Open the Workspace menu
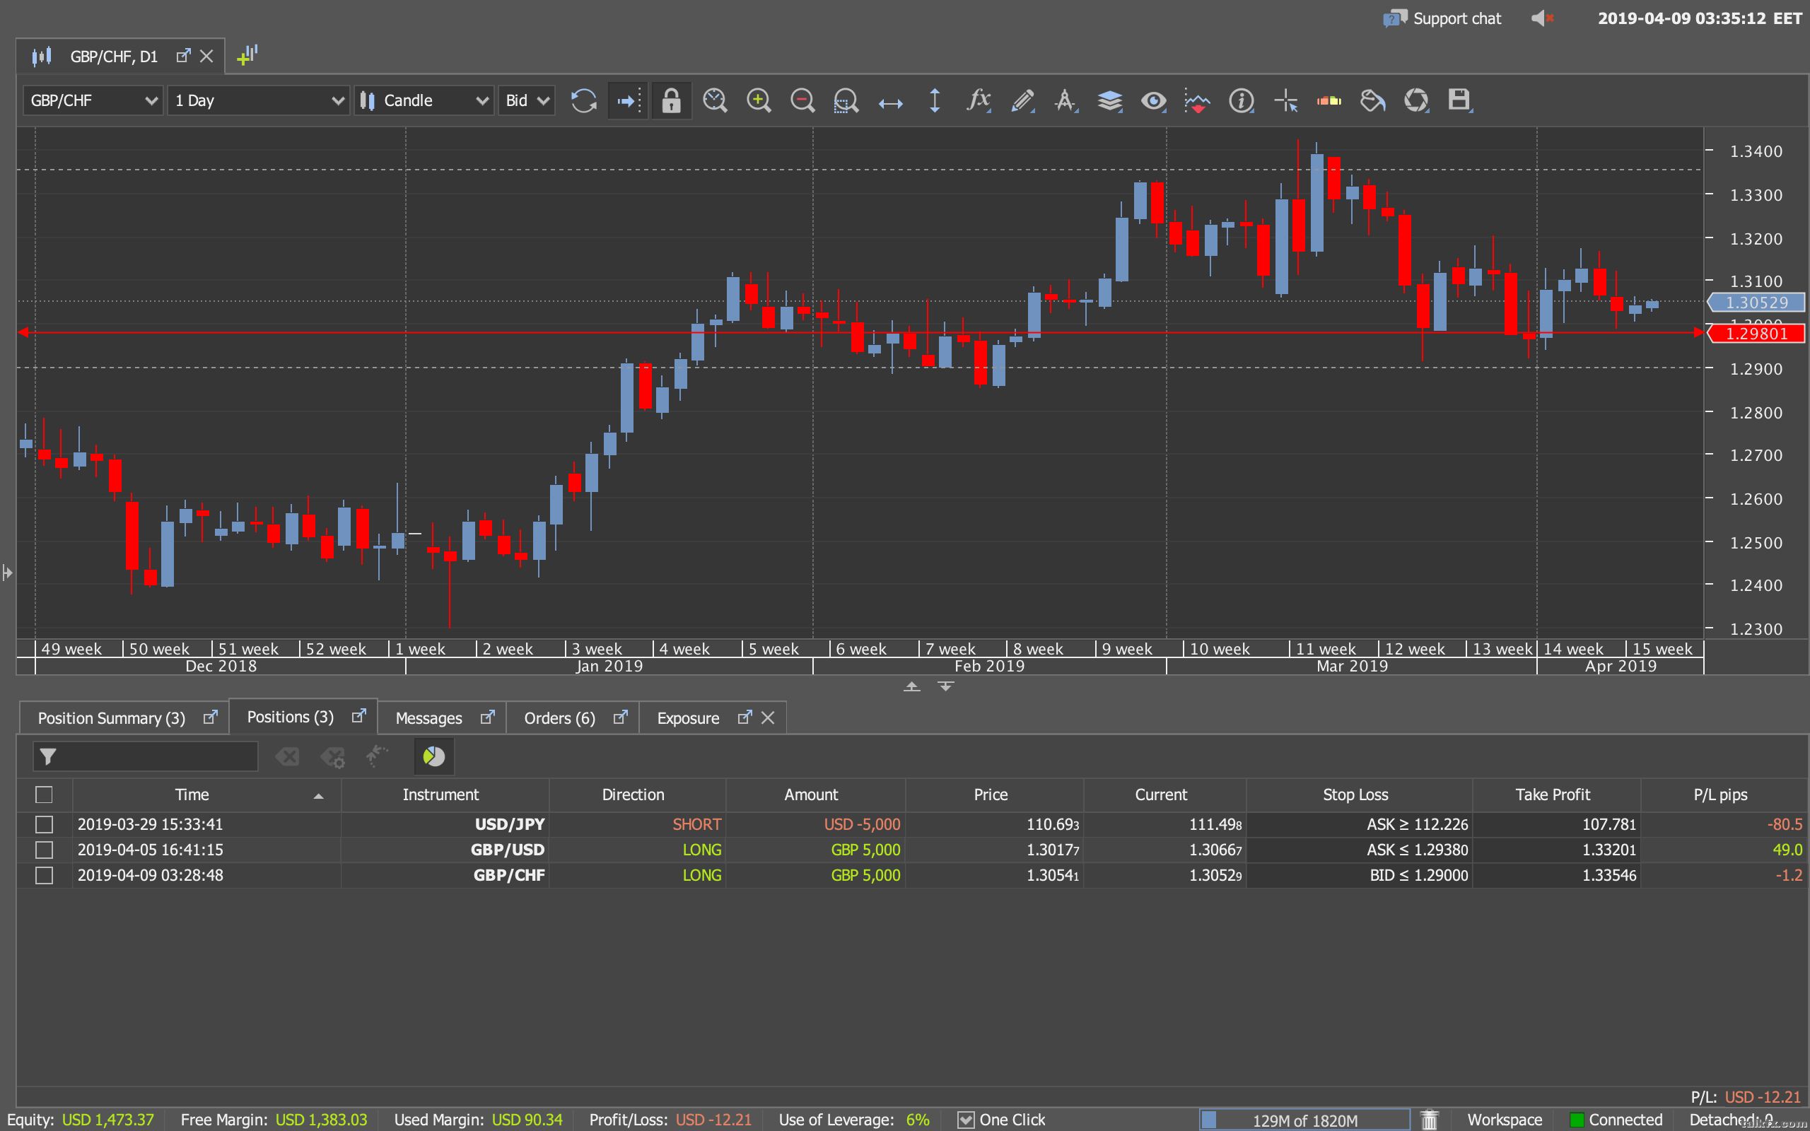Image resolution: width=1810 pixels, height=1131 pixels. pyautogui.click(x=1504, y=1120)
